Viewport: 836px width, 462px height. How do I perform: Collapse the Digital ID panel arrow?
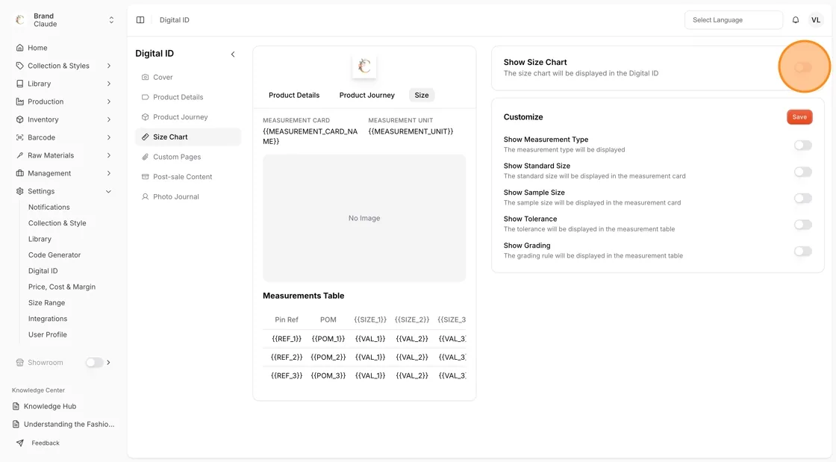click(233, 54)
